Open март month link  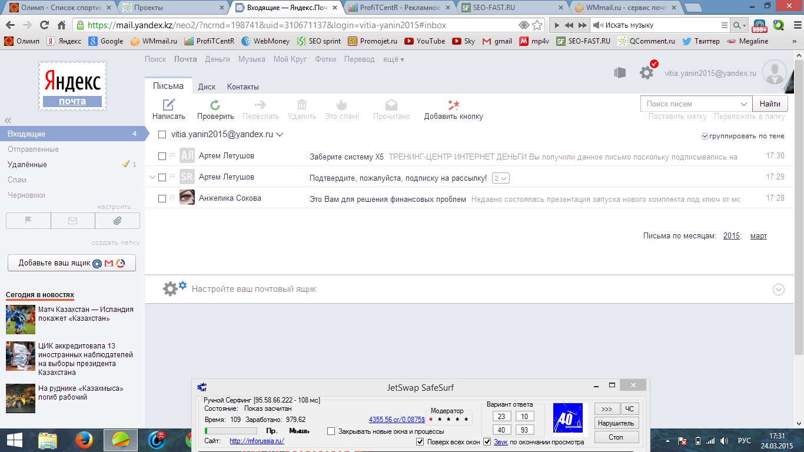[759, 235]
